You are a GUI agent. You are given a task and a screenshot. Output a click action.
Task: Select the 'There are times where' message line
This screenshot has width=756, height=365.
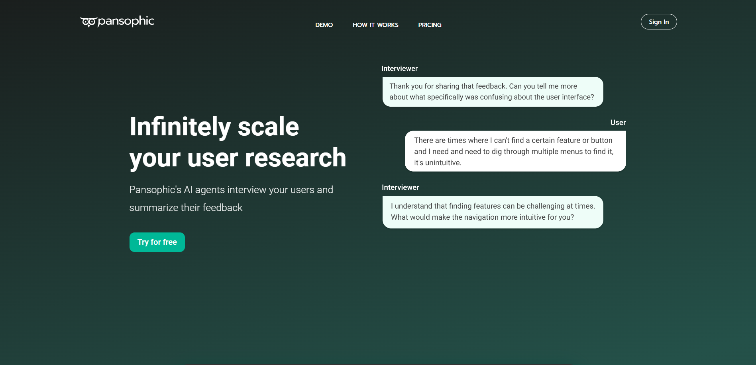click(513, 141)
